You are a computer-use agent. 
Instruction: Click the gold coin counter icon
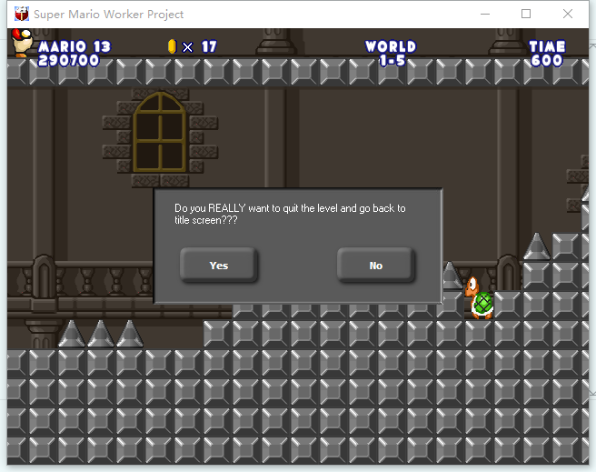pos(173,46)
